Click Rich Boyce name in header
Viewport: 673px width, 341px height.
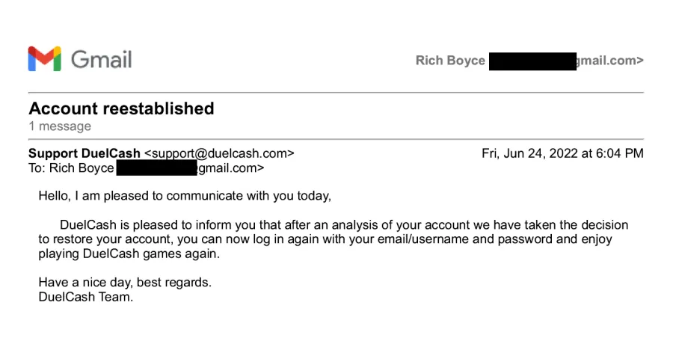pos(450,61)
